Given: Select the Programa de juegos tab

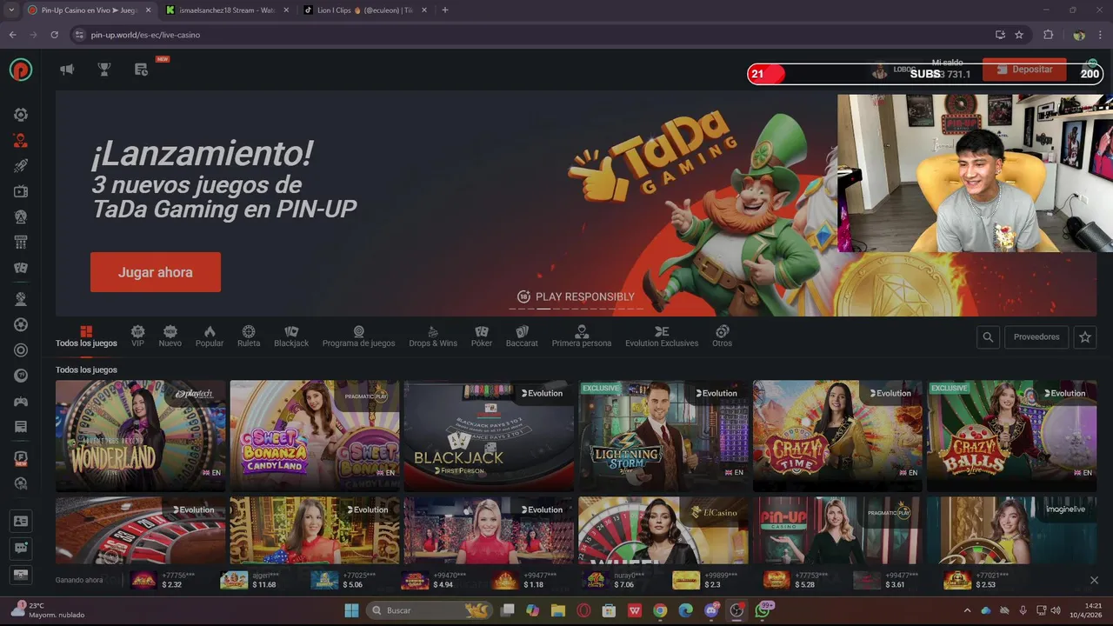Looking at the screenshot, I should tap(358, 336).
